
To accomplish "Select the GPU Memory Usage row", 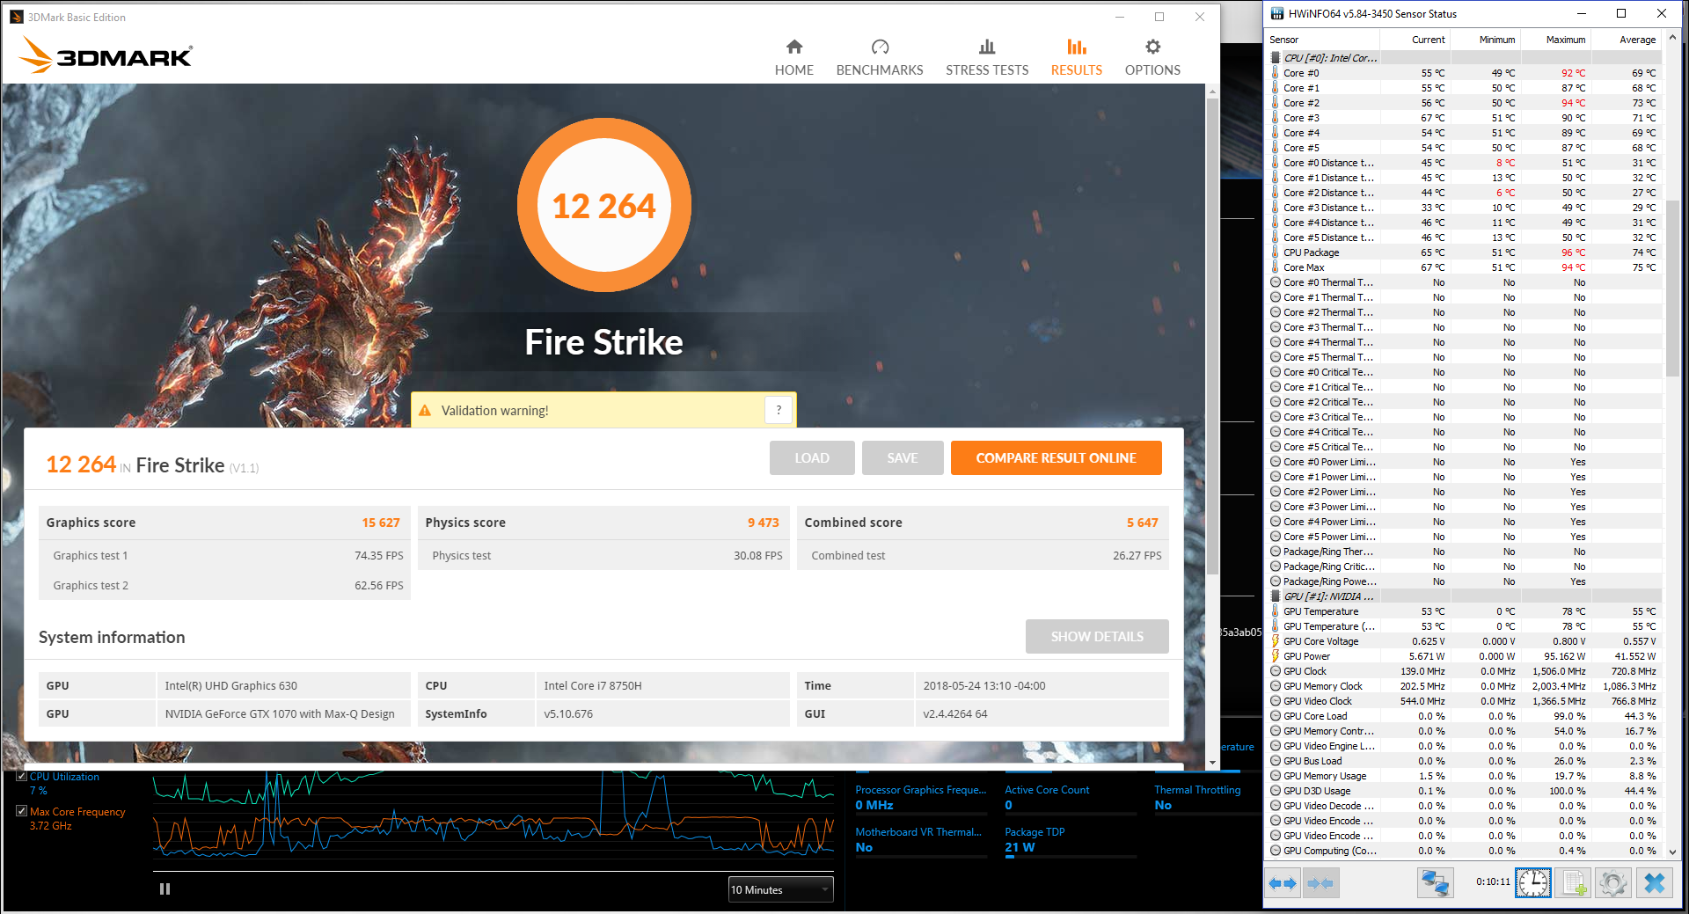I will (1464, 776).
